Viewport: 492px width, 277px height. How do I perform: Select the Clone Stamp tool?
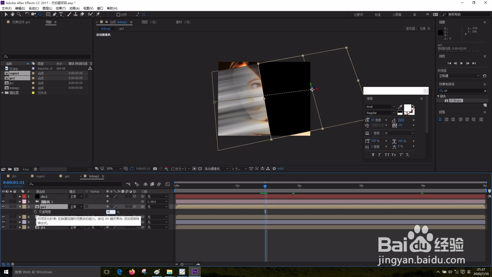pos(75,14)
